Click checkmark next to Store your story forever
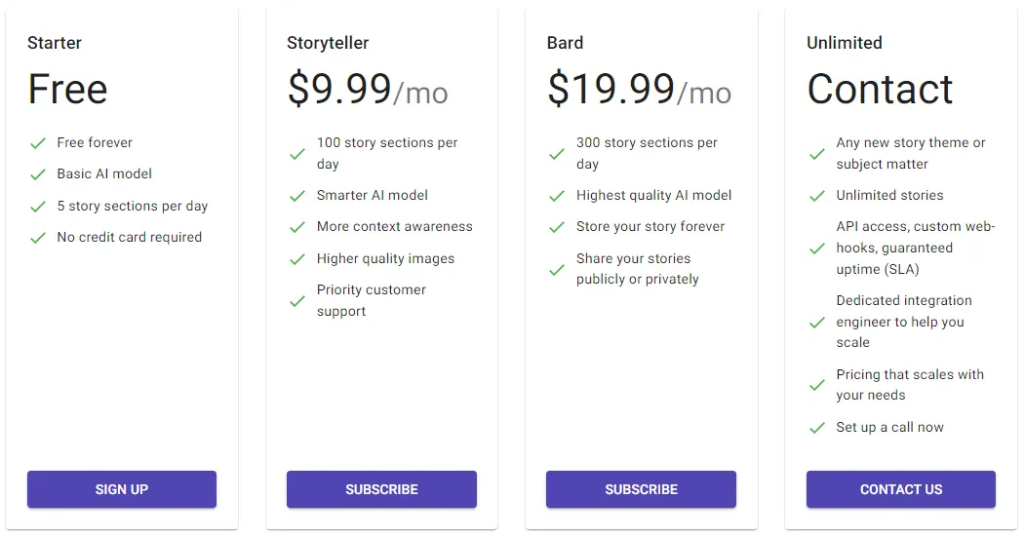This screenshot has width=1025, height=537. click(557, 227)
